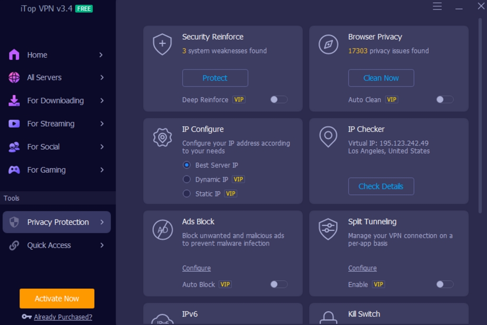487x325 pixels.
Task: Toggle the Ads Block Auto Block switch
Action: pos(279,284)
